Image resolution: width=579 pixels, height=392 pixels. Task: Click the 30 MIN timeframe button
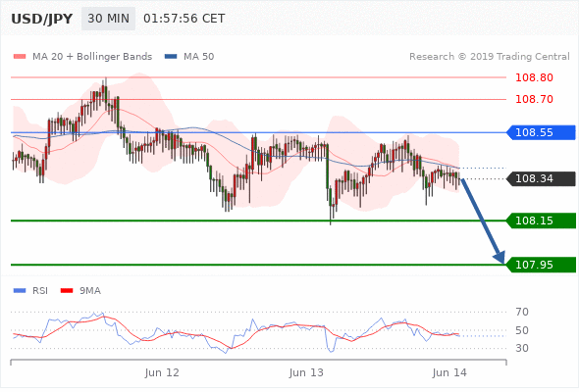tap(108, 19)
